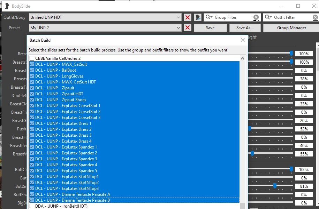The width and height of the screenshot is (319, 209).
Task: Click Save As... button
Action: click(245, 28)
